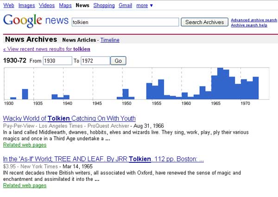This screenshot has height=197, width=278.
Task: Select the 1938 bar in the histogram
Action: [55, 97]
